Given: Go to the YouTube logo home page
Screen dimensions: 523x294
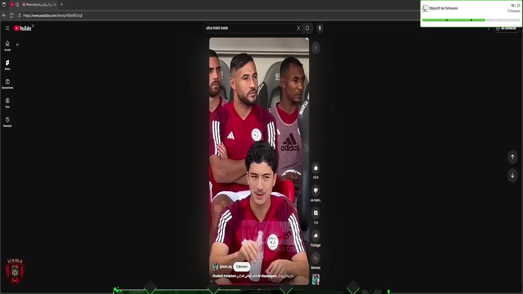Looking at the screenshot, I should (x=23, y=28).
